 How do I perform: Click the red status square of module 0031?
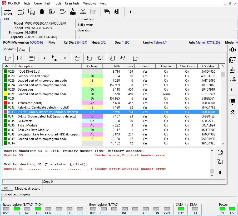[x=6, y=103]
